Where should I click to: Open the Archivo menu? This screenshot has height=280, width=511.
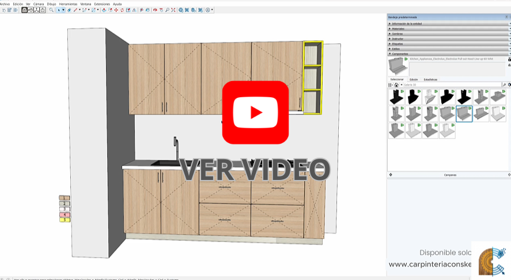point(5,4)
